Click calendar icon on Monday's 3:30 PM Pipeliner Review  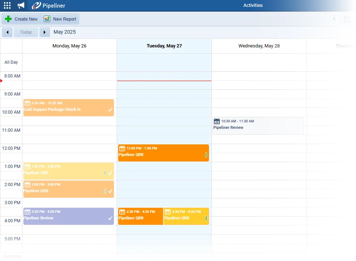[27, 212]
